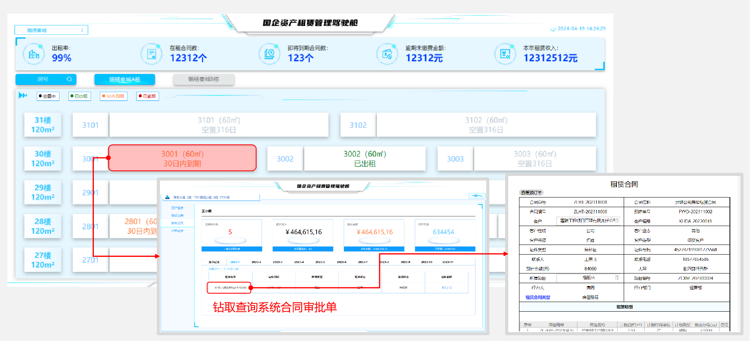Open room 3102 vacancy card

486,125
